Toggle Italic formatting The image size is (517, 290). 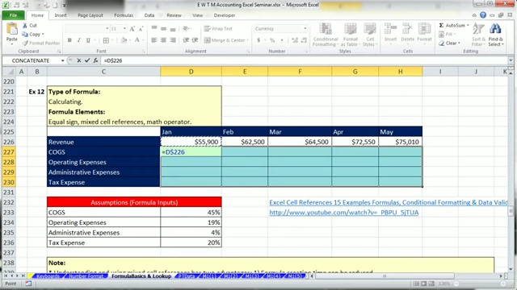click(79, 40)
